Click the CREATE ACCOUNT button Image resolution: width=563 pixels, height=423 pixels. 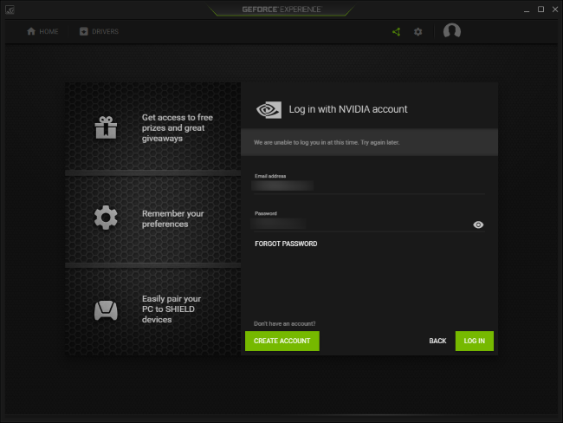coord(281,341)
